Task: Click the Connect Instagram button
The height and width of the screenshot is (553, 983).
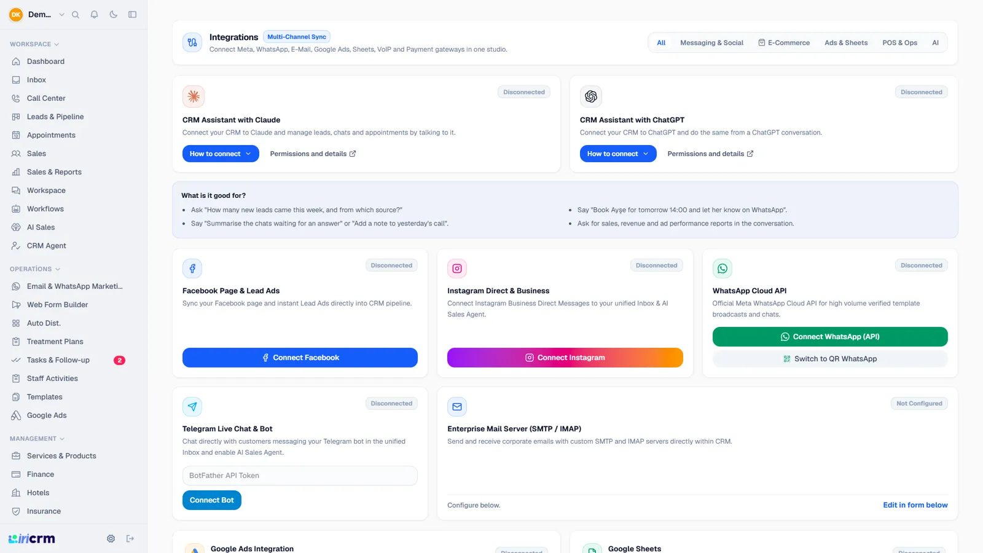Action: (565, 358)
